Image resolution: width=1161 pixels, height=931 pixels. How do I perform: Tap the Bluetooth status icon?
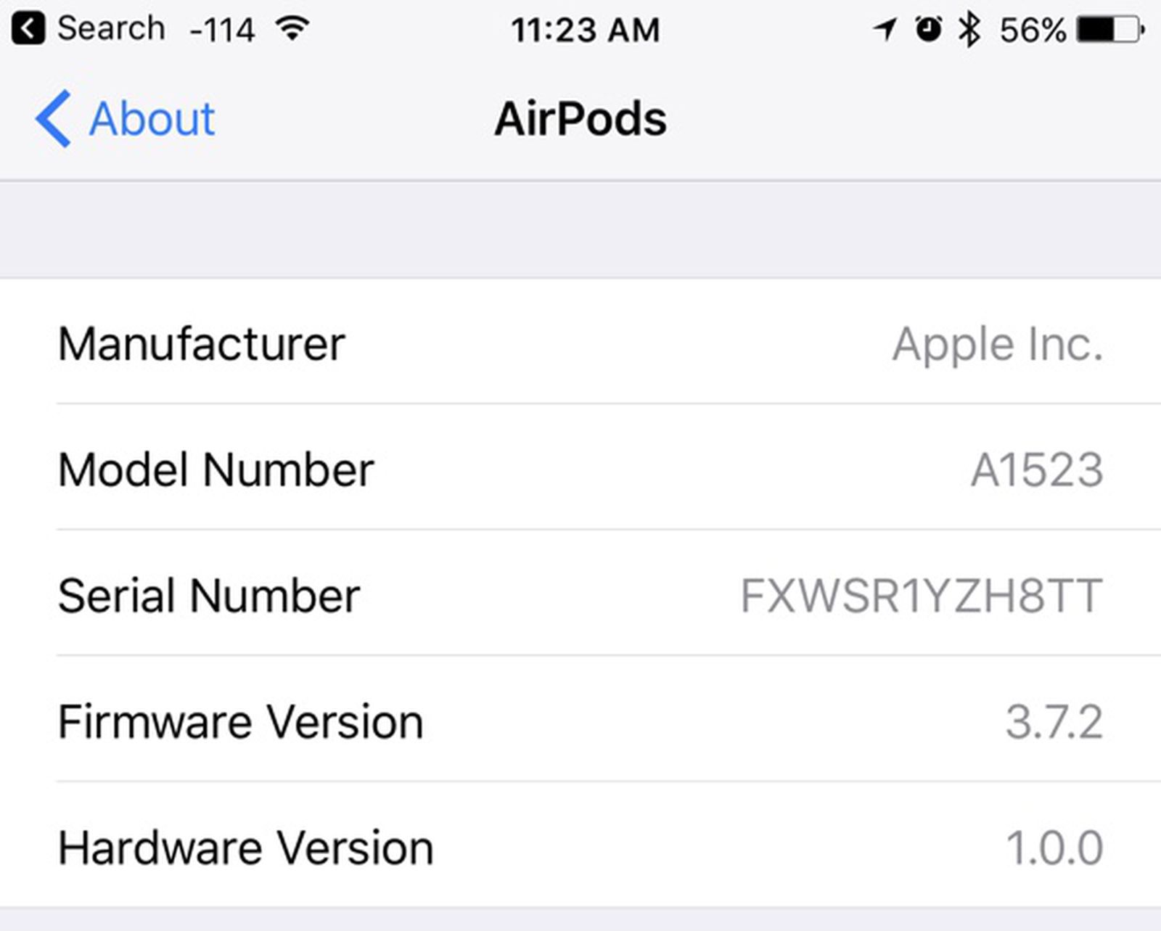coord(969,30)
